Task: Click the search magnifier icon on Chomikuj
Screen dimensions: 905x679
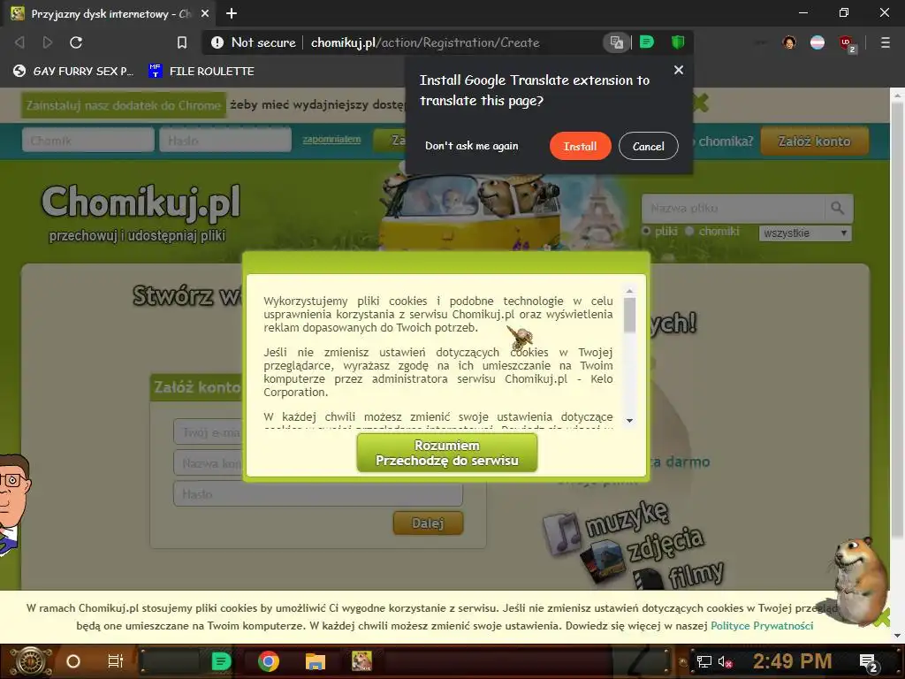Action: point(838,208)
